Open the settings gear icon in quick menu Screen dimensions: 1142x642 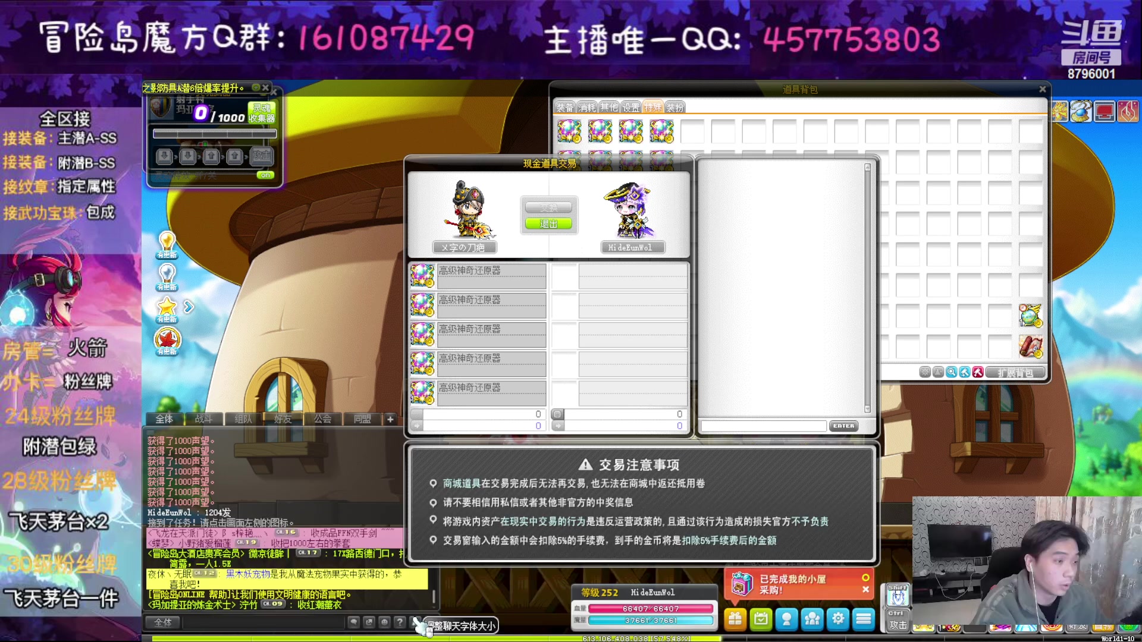coord(837,619)
